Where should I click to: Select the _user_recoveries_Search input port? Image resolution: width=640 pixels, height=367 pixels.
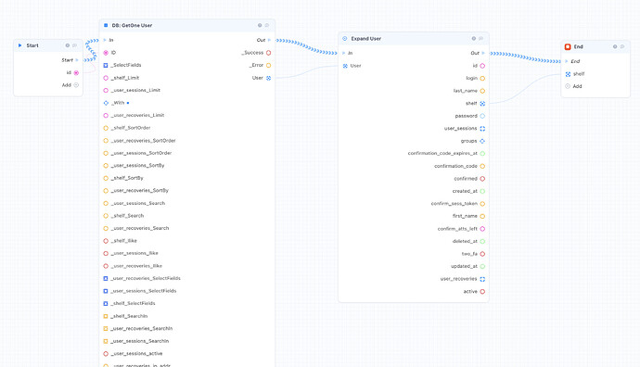click(x=106, y=228)
